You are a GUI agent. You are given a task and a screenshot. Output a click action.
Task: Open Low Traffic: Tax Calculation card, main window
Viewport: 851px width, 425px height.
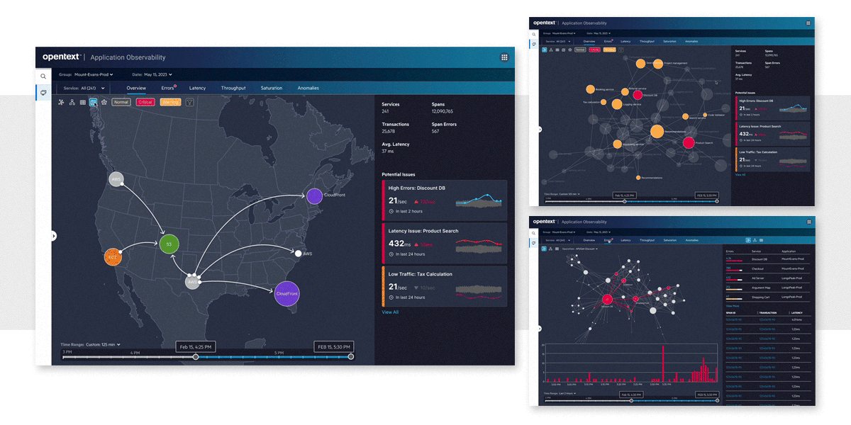445,285
